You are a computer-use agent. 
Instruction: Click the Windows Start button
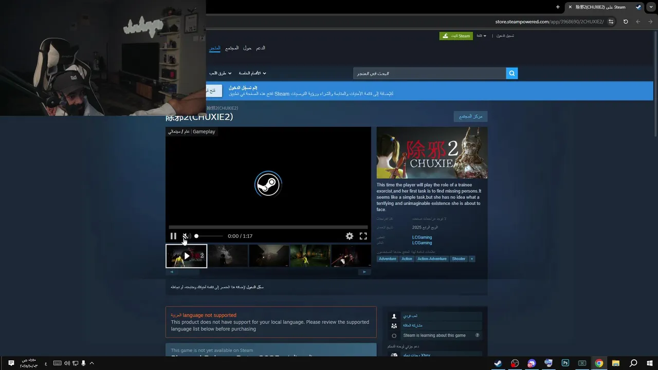(650, 363)
